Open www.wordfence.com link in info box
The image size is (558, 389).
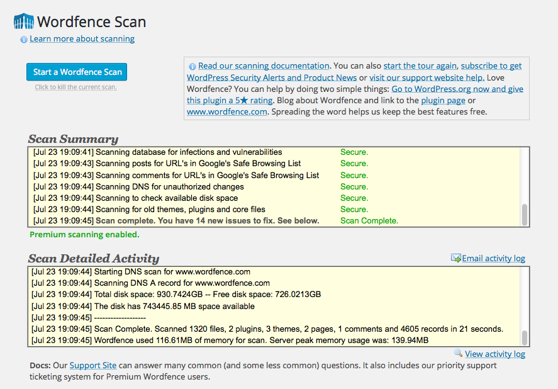tap(227, 112)
